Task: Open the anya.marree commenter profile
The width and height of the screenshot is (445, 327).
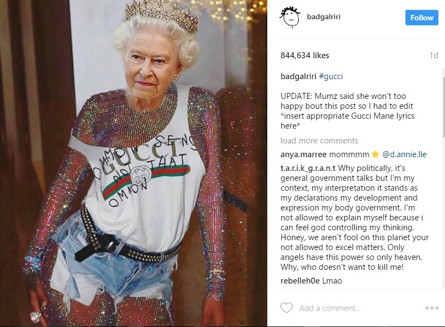Action: (304, 154)
